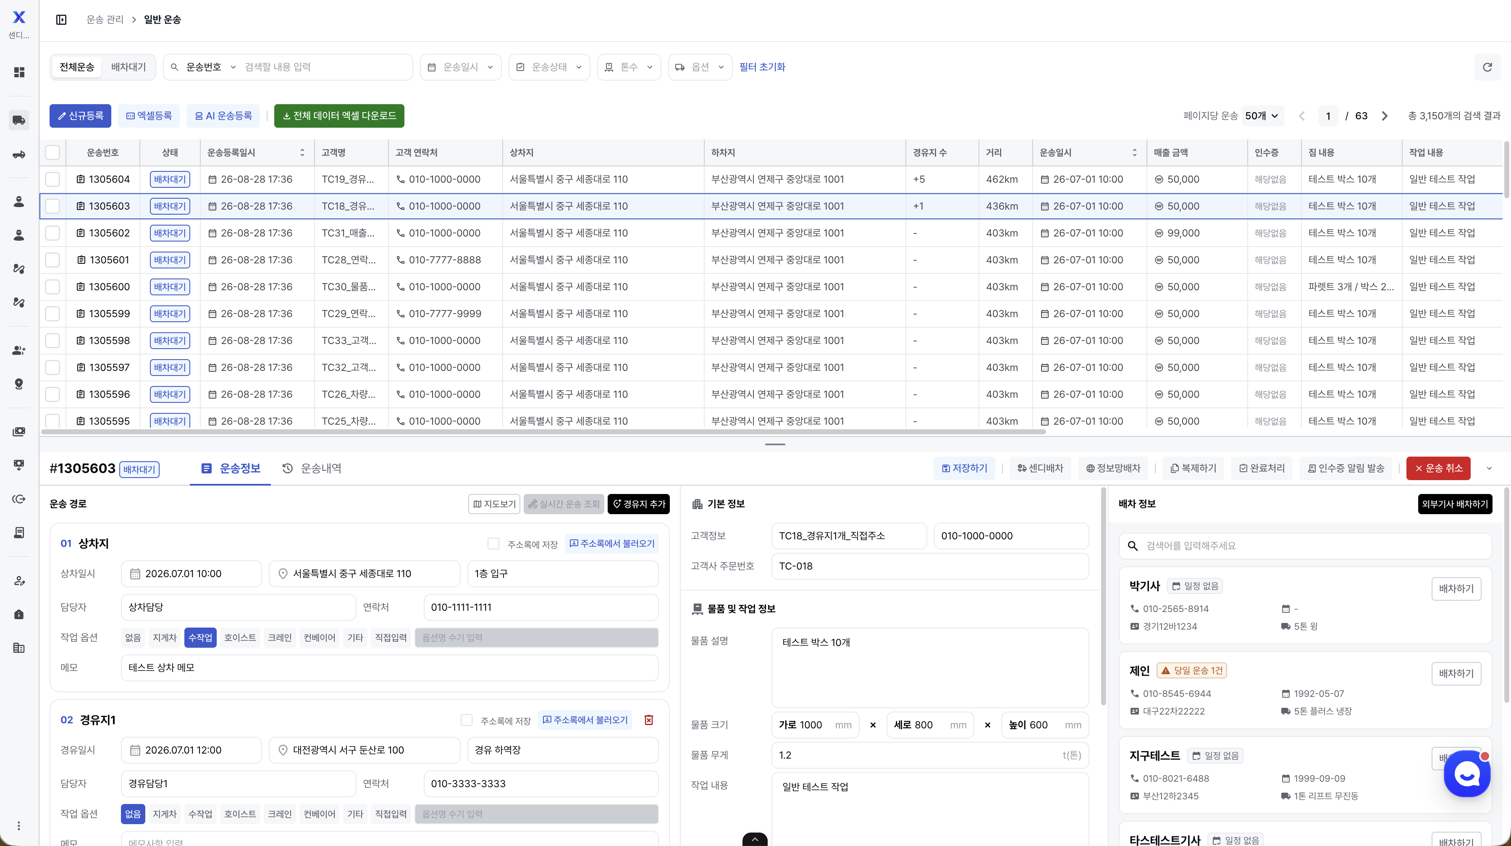
Task: Go to 운송 관리 in the breadcrumb
Action: pos(105,20)
